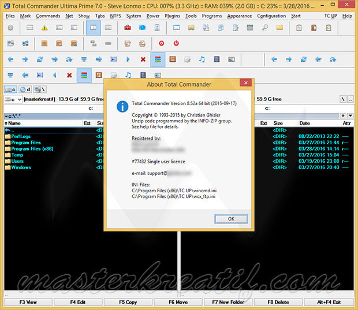Image resolution: width=358 pixels, height=310 pixels.
Task: Click the first brown package box icon
Action: (x=44, y=43)
